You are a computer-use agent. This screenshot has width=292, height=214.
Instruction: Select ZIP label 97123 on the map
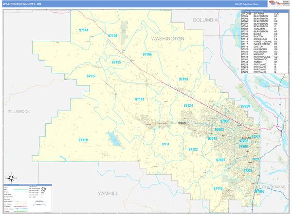tap(193, 149)
